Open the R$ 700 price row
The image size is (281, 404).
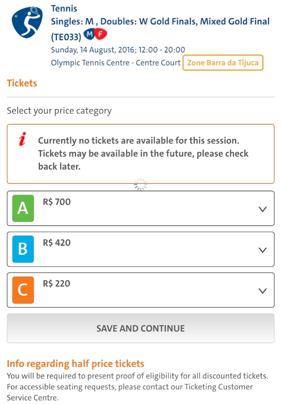click(x=140, y=208)
